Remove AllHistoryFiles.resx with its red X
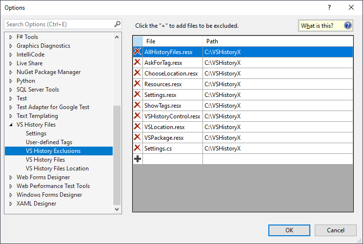 point(138,52)
